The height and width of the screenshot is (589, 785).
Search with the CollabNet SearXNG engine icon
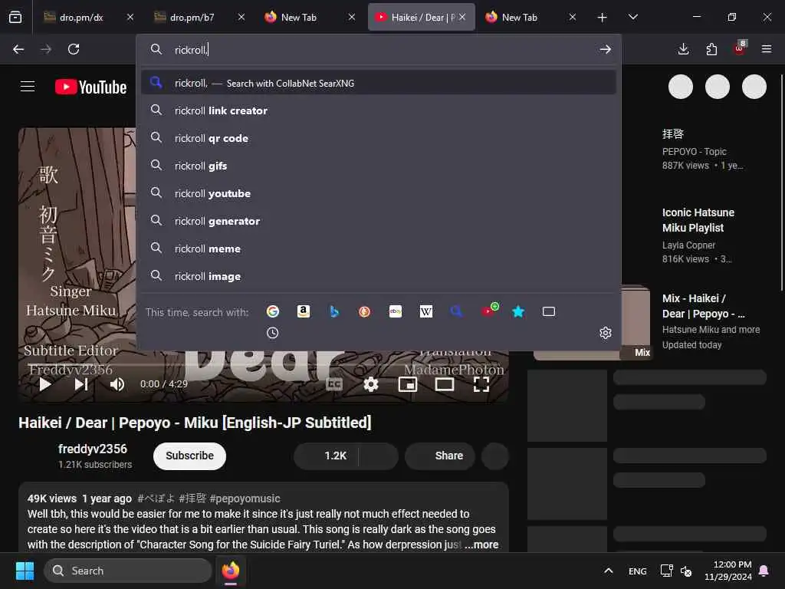(457, 311)
